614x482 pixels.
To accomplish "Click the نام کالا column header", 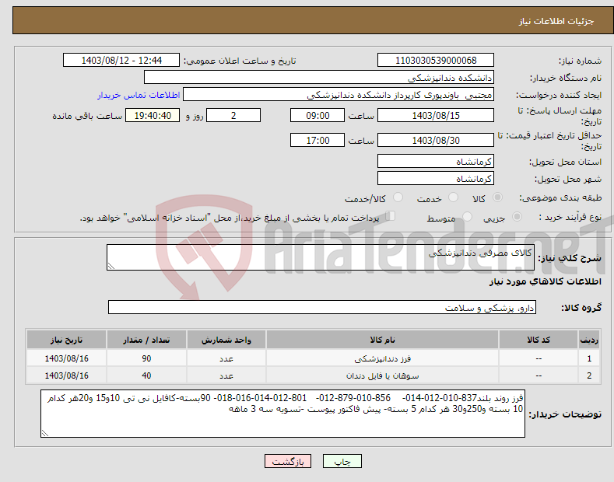I will 382,340.
